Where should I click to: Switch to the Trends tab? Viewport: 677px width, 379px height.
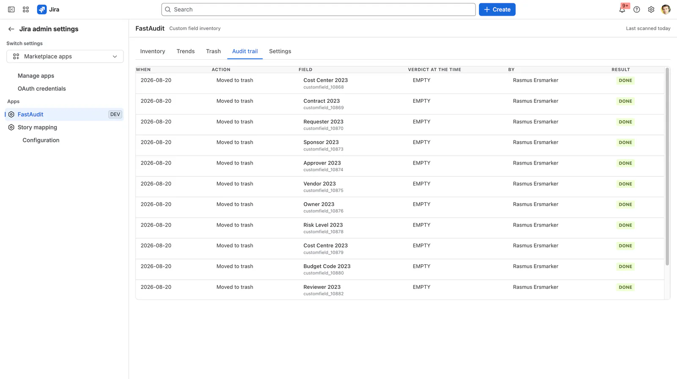(185, 51)
